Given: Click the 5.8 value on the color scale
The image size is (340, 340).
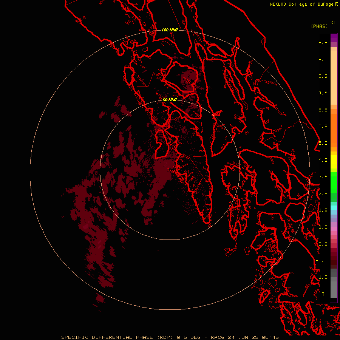Looking at the screenshot, I should pos(323,127).
